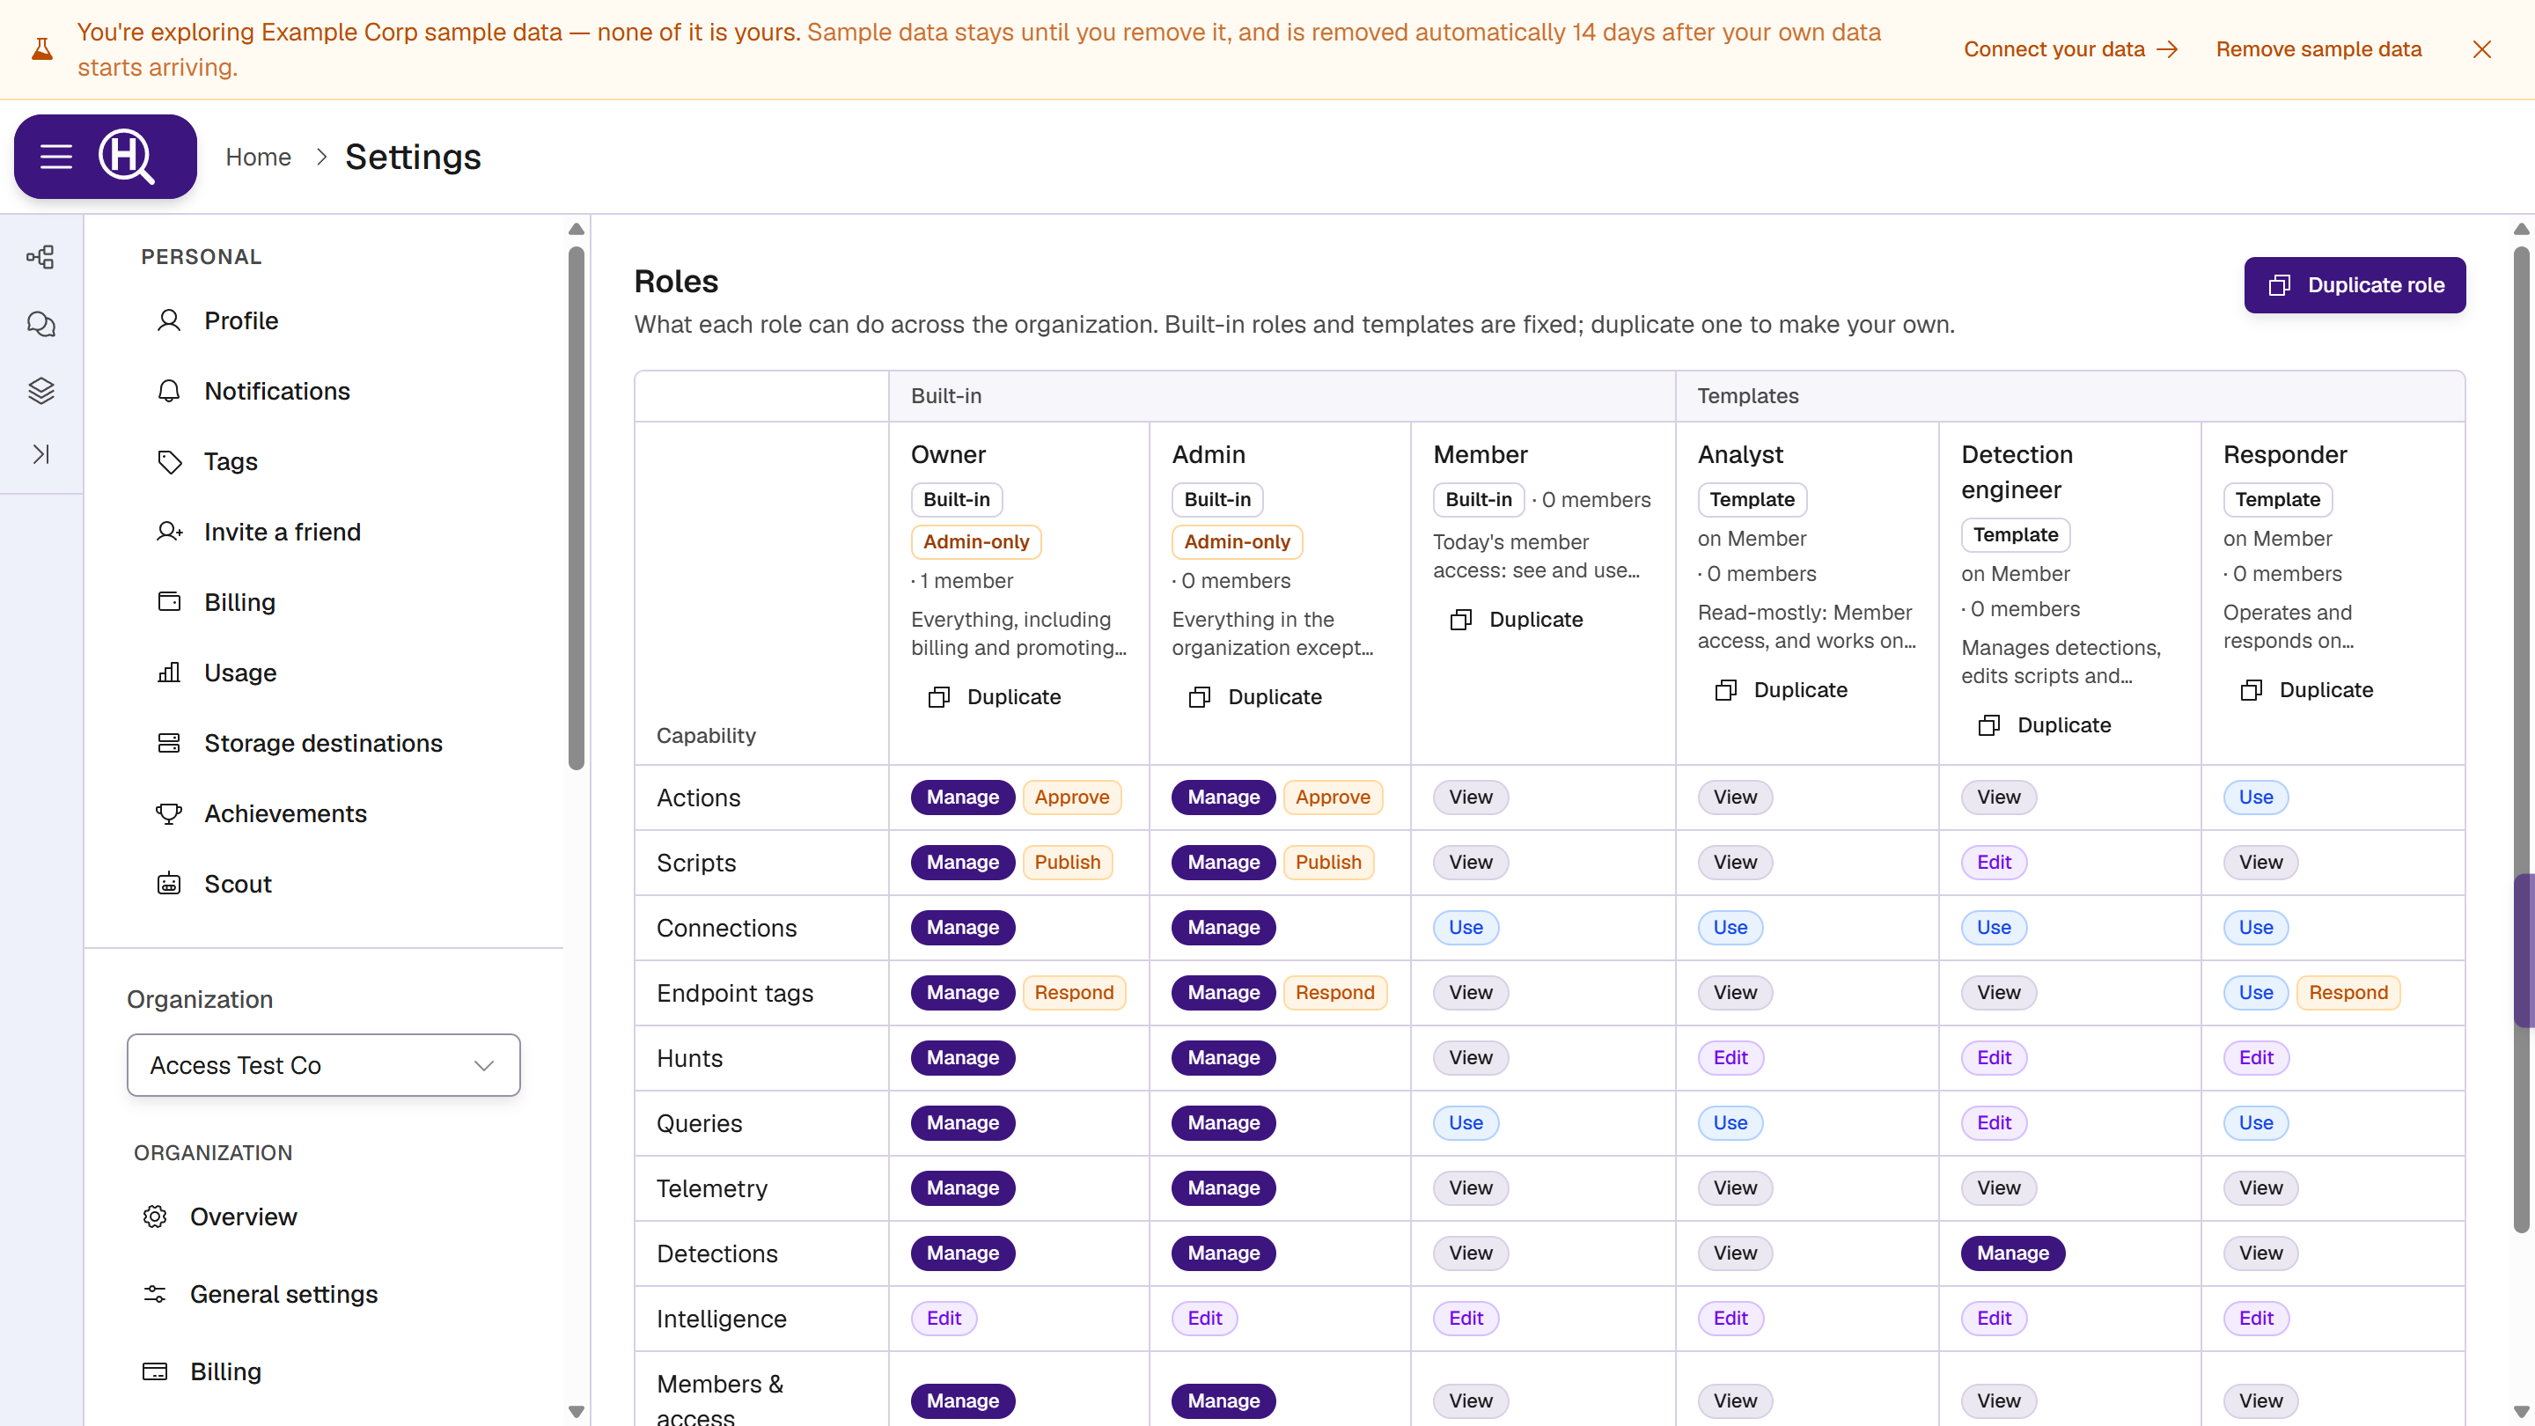This screenshot has height=1426, width=2535.
Task: Click the flask icon in the sample data banner
Action: [42, 49]
